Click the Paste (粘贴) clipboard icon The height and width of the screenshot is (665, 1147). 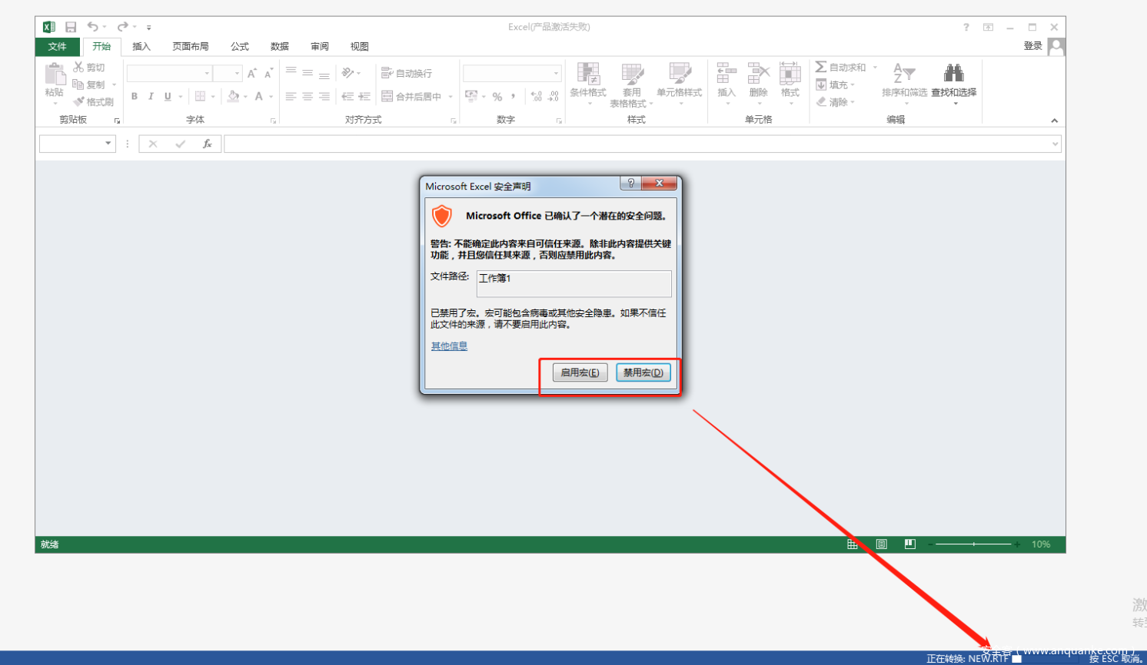(55, 74)
